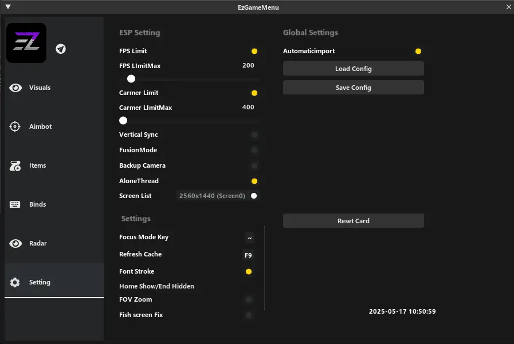This screenshot has height=344, width=514.
Task: Disable the FPS Limit toggle
Action: click(x=254, y=51)
